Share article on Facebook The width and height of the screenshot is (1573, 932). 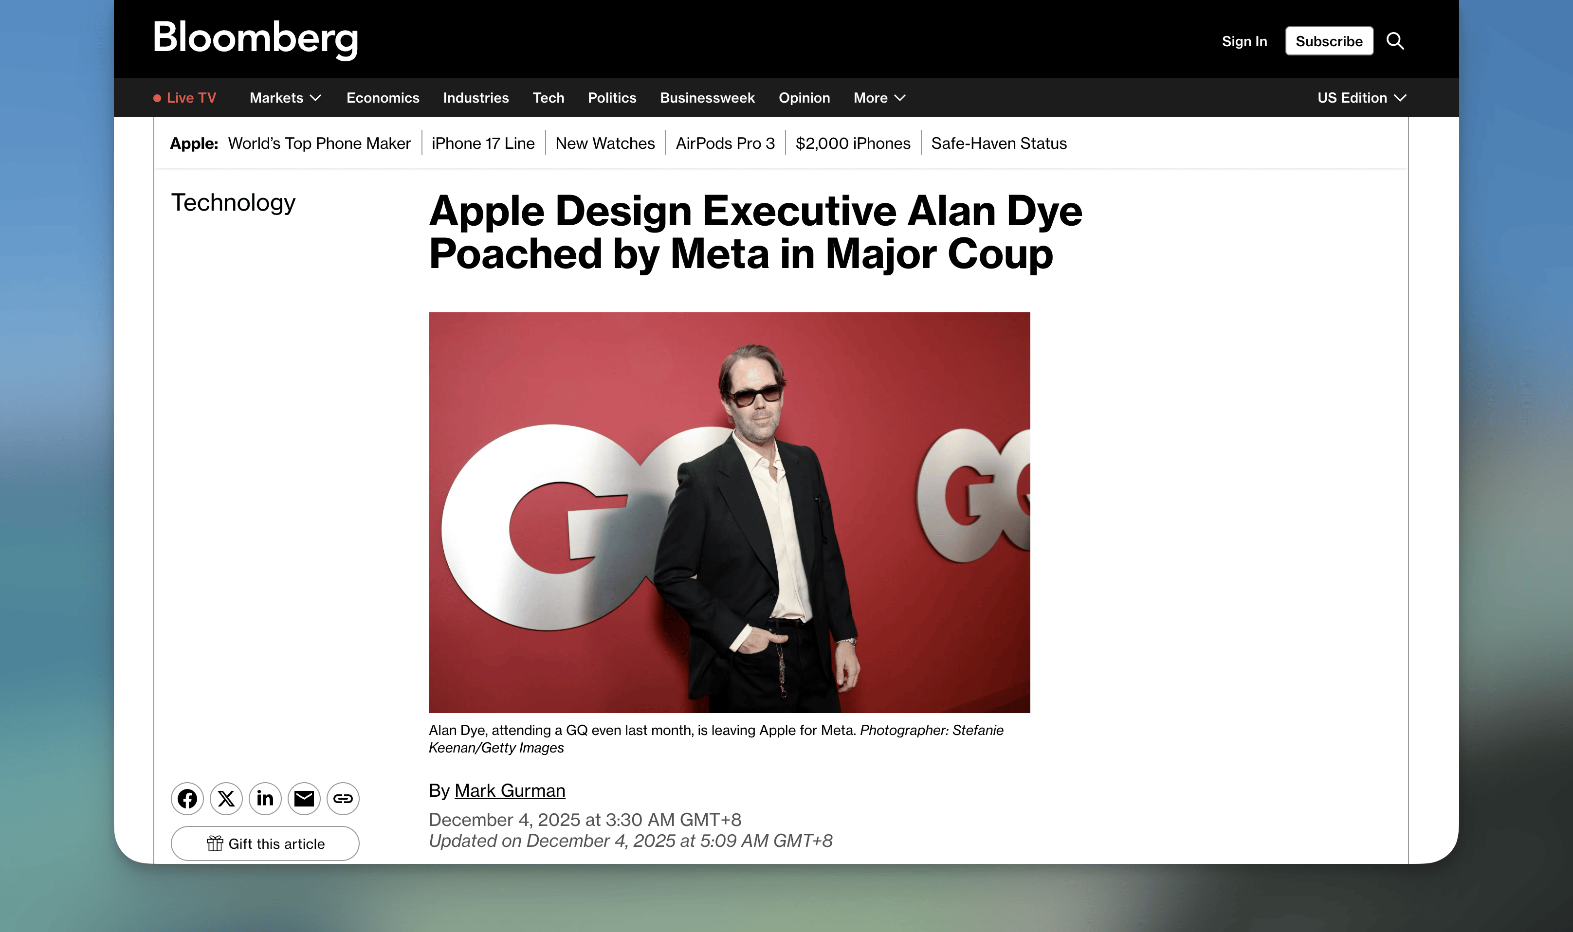click(187, 798)
